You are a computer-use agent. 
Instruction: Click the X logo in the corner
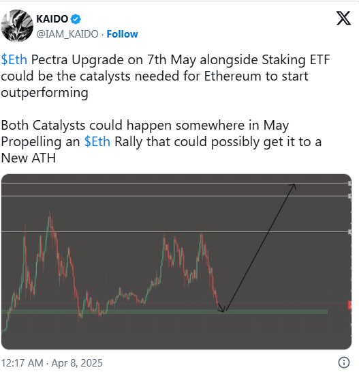pyautogui.click(x=343, y=18)
